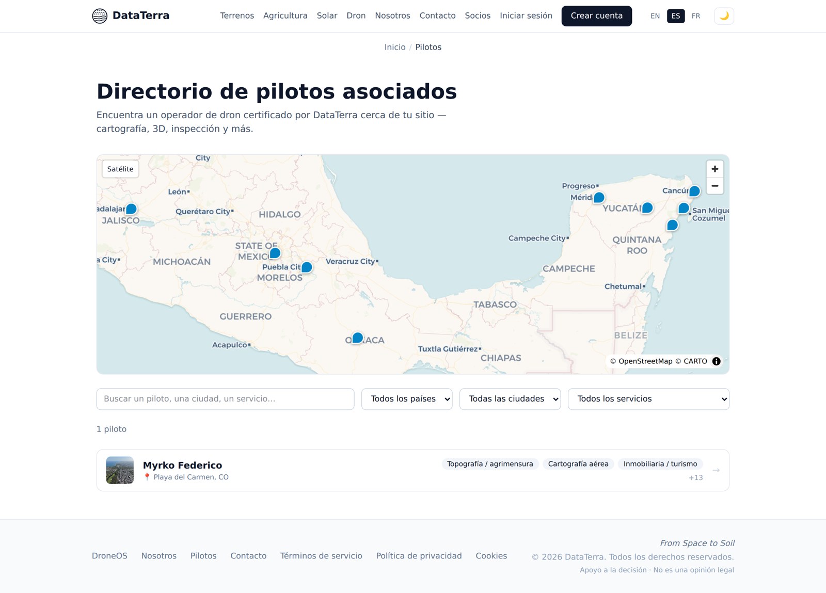Screen dimensions: 826x593
Task: Zoom in on the map
Action: [x=714, y=169]
